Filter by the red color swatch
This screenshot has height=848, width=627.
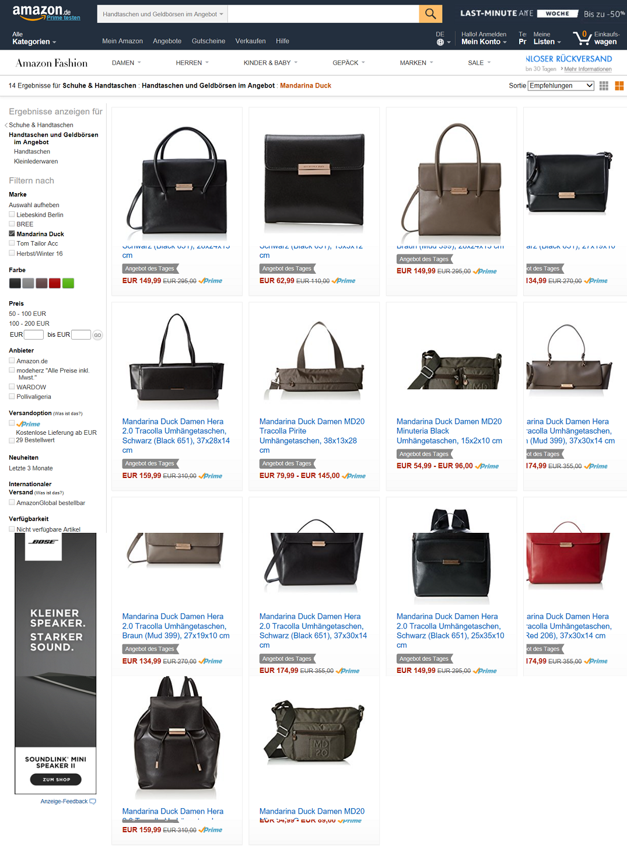click(x=55, y=283)
